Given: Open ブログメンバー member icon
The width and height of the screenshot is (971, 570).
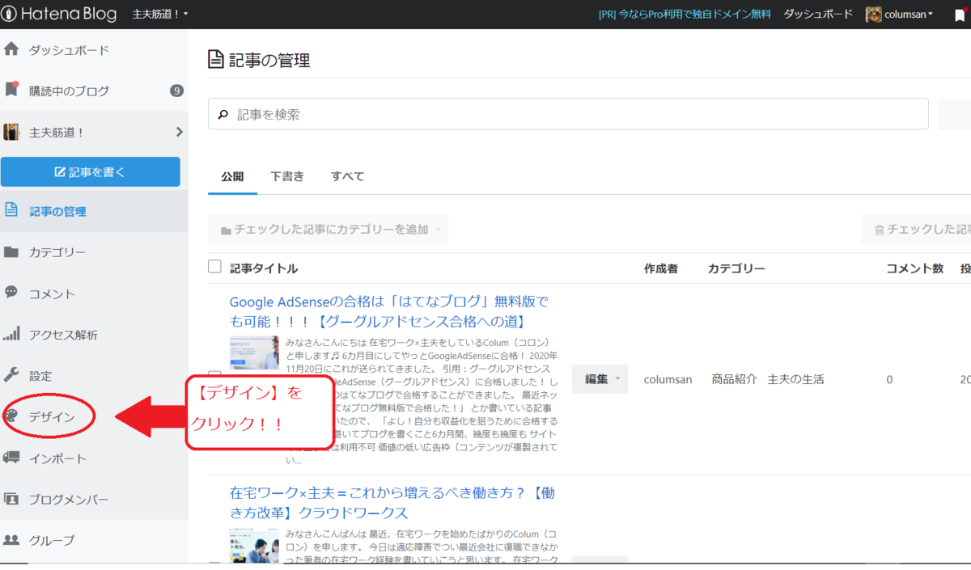Looking at the screenshot, I should tap(11, 499).
